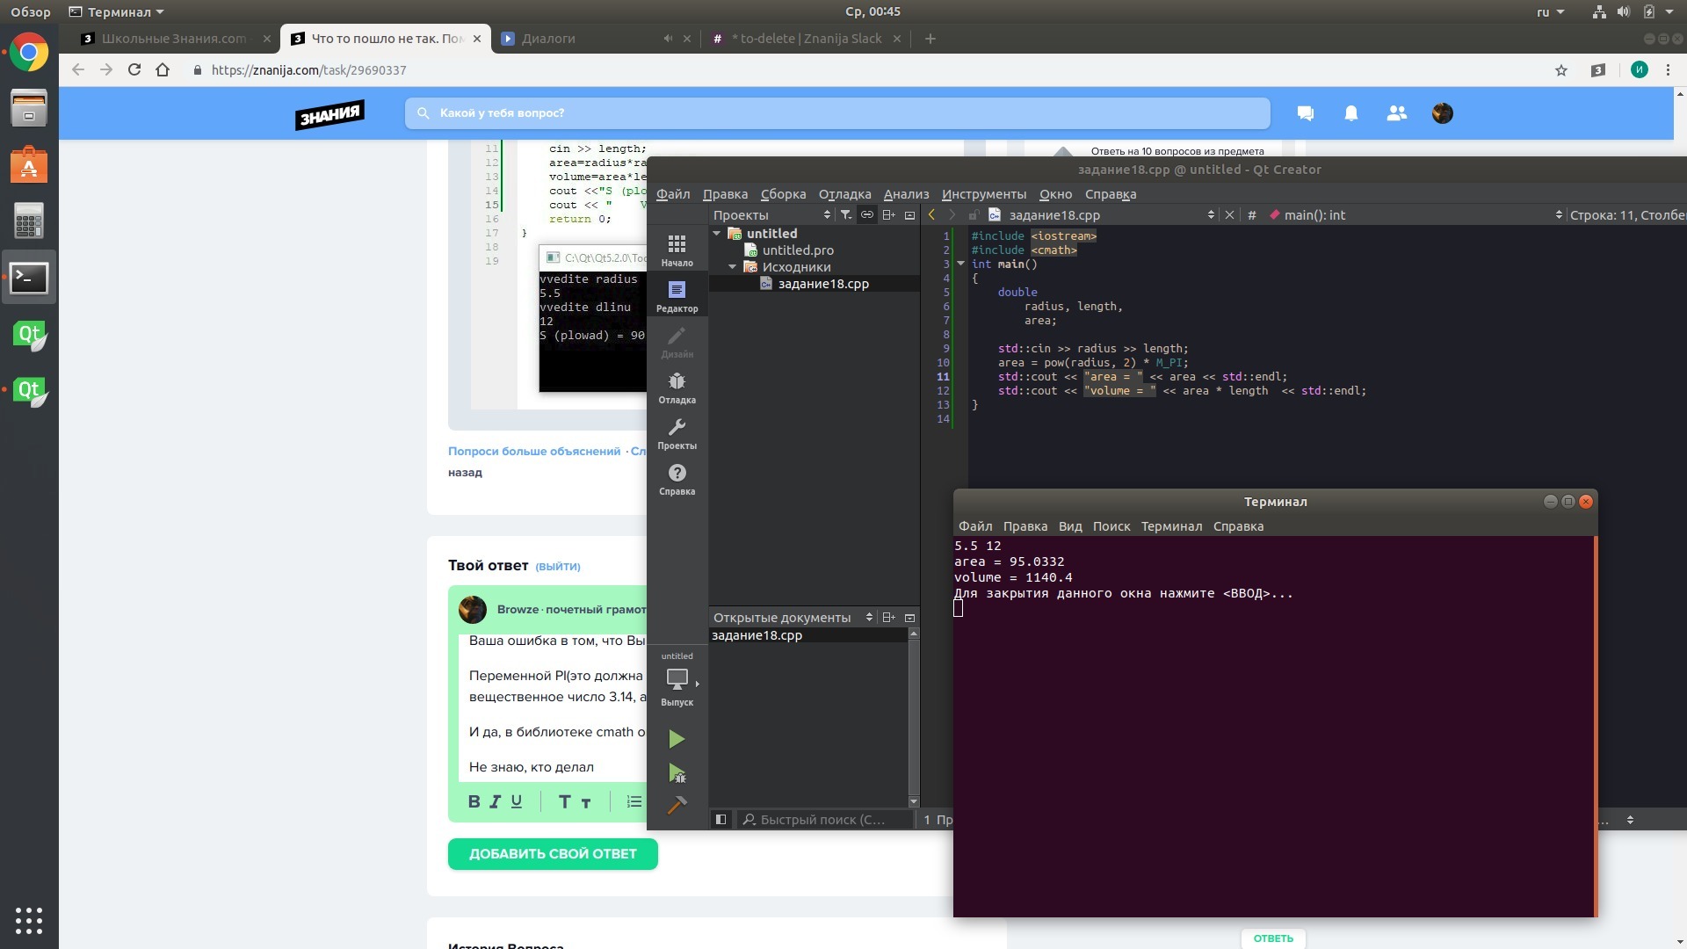Start debugging with the play-bug button
This screenshot has height=949, width=1687.
coord(677,773)
